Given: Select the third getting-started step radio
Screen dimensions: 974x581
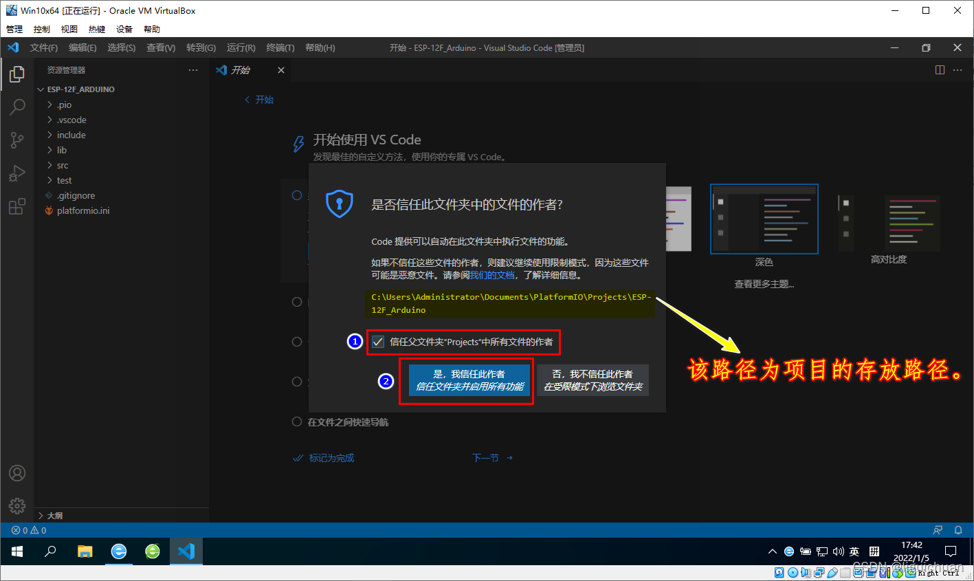Looking at the screenshot, I should (297, 342).
